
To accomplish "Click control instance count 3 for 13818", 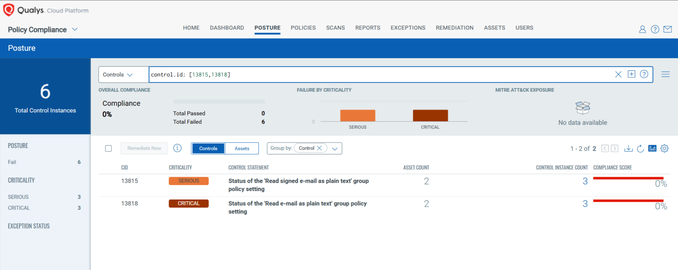I will pos(585,204).
